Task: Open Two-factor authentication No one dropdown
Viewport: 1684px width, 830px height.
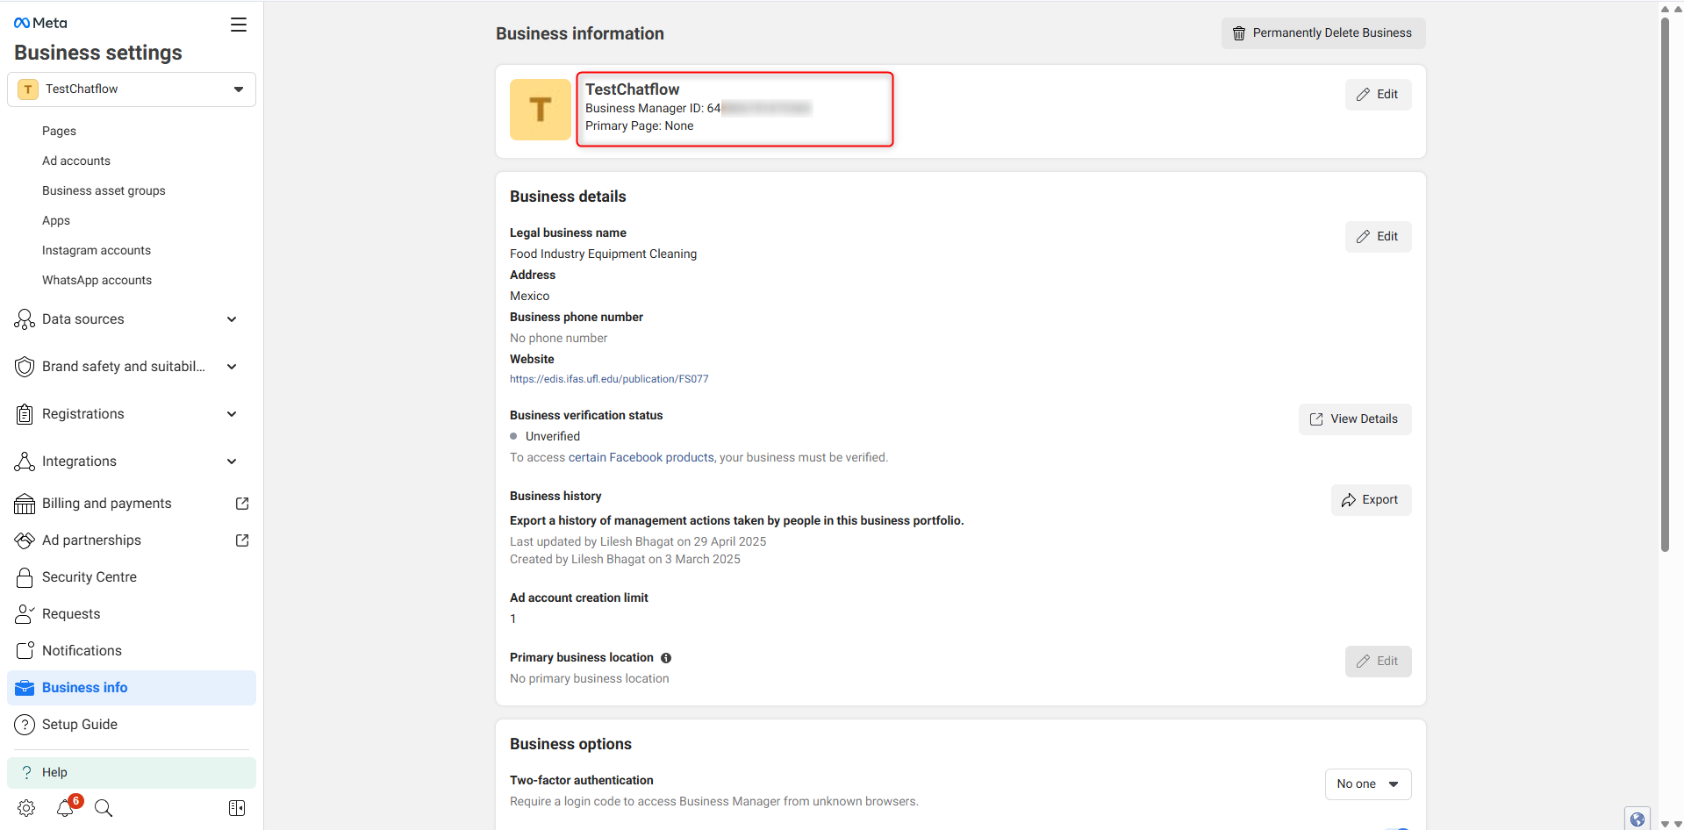Action: 1368,784
